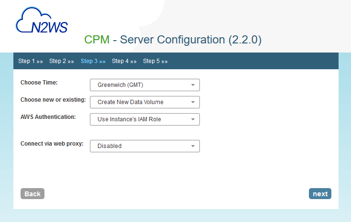Click the next button

(x=320, y=194)
